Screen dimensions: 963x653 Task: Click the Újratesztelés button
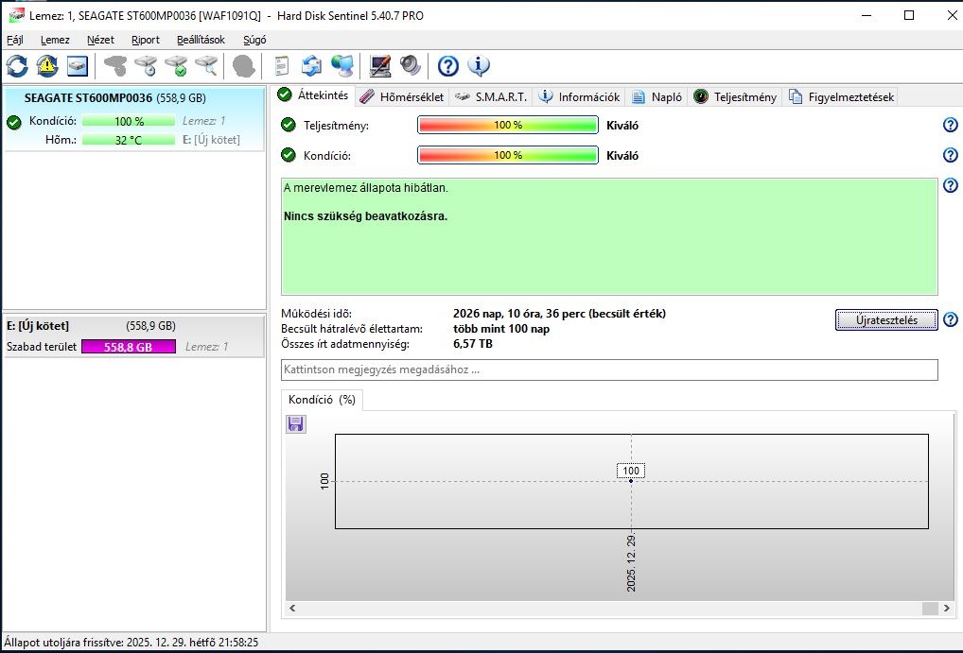[886, 319]
